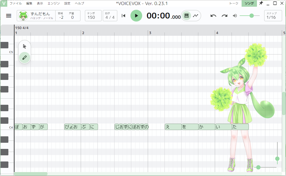The height and width of the screenshot is (176, 286).
Task: Select the note を
Action: 190,127
